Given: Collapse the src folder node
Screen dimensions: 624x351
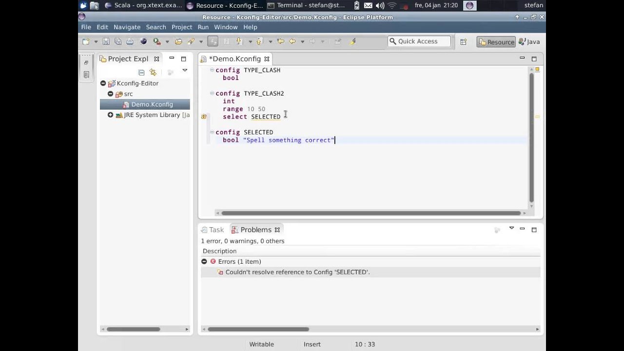Looking at the screenshot, I should [110, 94].
